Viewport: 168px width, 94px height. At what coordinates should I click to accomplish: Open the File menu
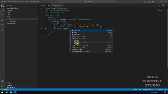5,2
